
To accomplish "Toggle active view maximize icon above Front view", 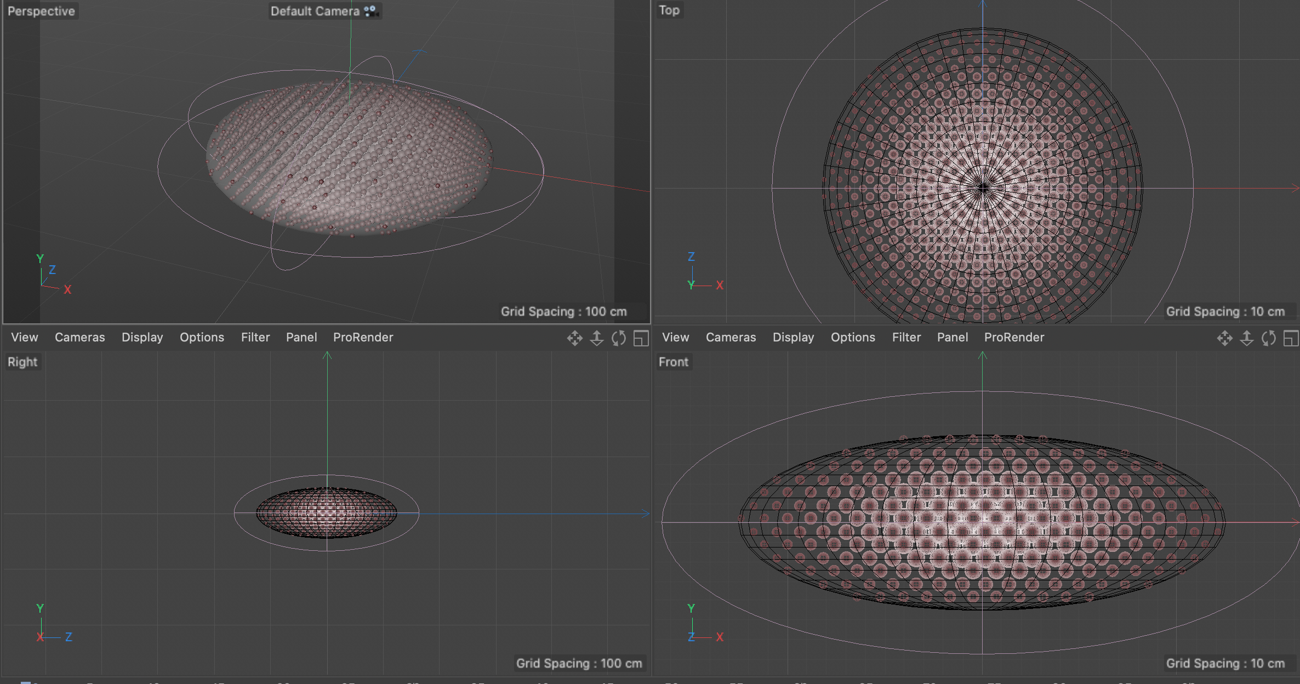I will (1291, 338).
